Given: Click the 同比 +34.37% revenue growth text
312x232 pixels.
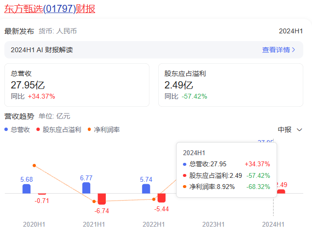Looking at the screenshot, I should coord(33,97).
